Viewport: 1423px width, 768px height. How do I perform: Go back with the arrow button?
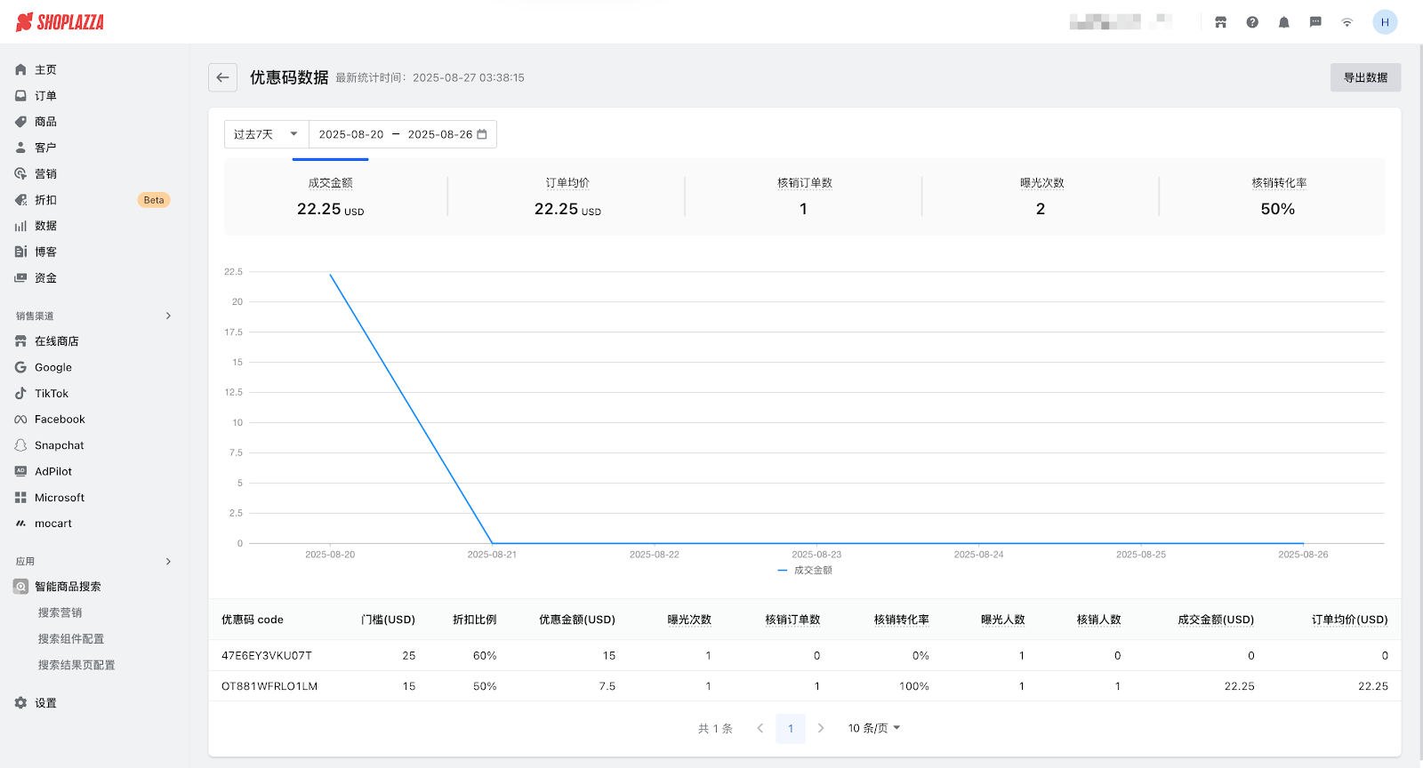[x=223, y=77]
